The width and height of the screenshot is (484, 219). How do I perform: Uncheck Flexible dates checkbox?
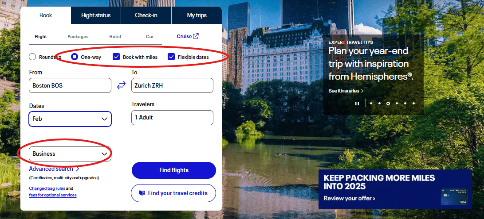pyautogui.click(x=171, y=57)
